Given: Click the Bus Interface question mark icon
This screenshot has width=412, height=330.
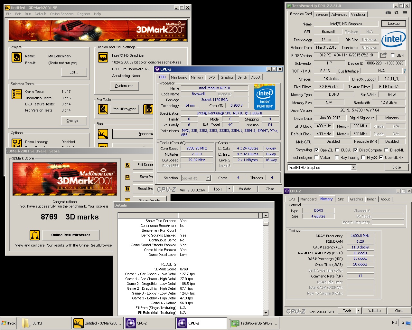Looking at the screenshot, I should click(405, 71).
